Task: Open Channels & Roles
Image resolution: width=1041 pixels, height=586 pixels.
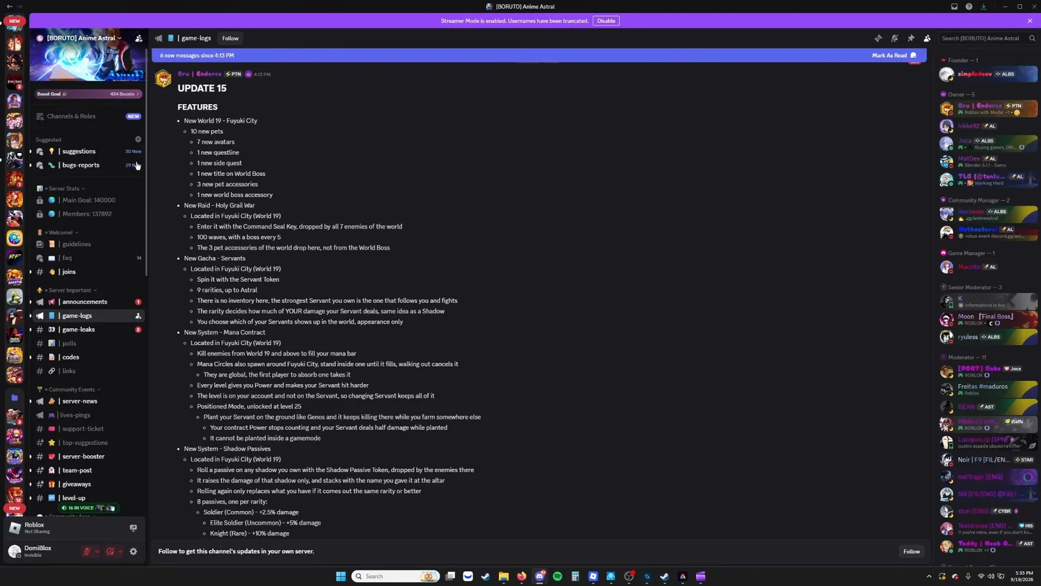Action: (88, 117)
